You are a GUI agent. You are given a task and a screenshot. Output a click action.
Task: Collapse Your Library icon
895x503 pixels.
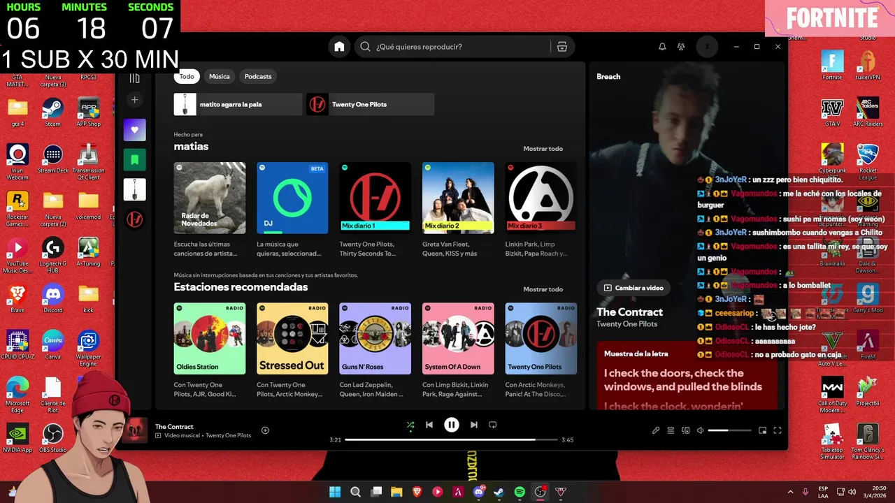coord(135,78)
